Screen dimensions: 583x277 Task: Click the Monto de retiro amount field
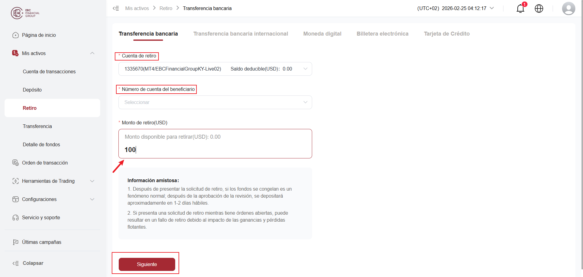pos(215,144)
